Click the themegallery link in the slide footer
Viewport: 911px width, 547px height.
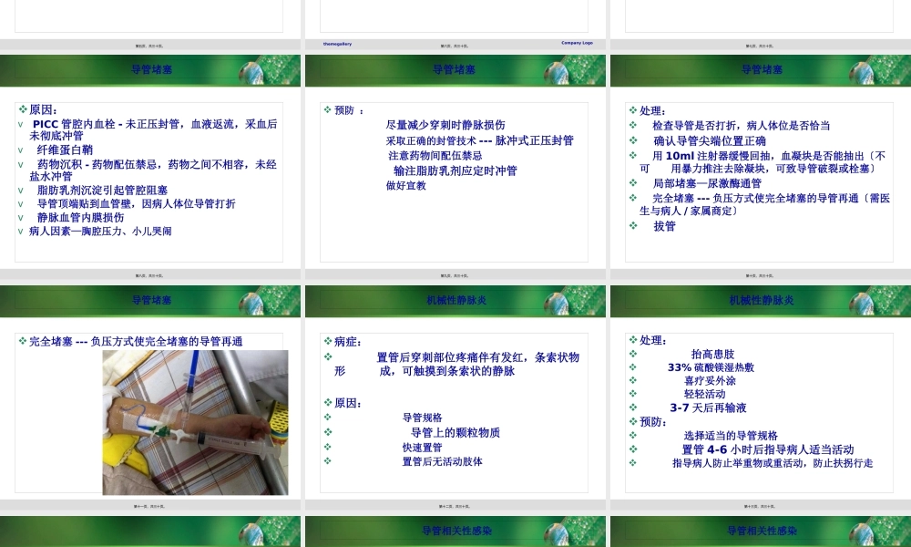pos(336,43)
